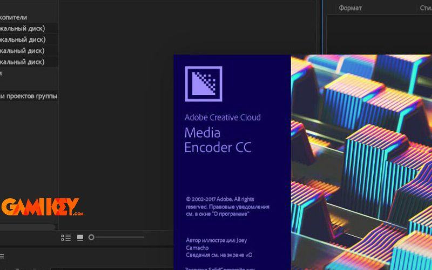This screenshot has height=270, width=432.
Task: Open the panel menu hamburger icon
Action: point(2,256)
